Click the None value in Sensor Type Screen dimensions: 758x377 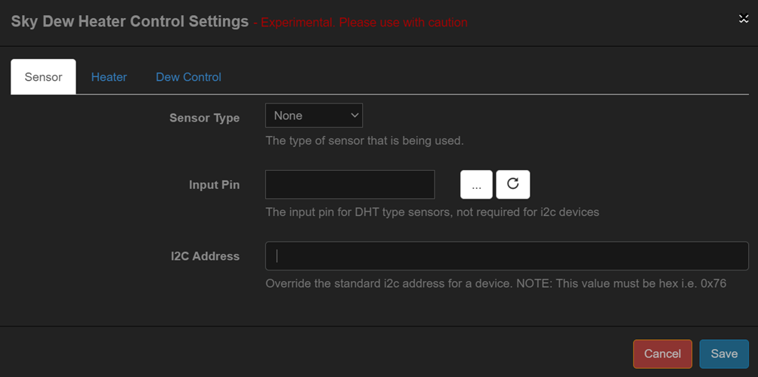click(289, 116)
